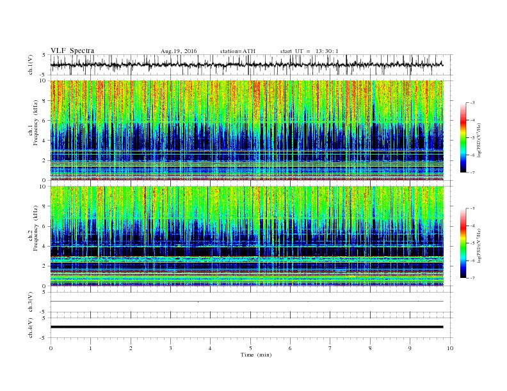The image size is (507, 391).
Task: Click the "4" tick on the time axis
Action: (x=210, y=348)
